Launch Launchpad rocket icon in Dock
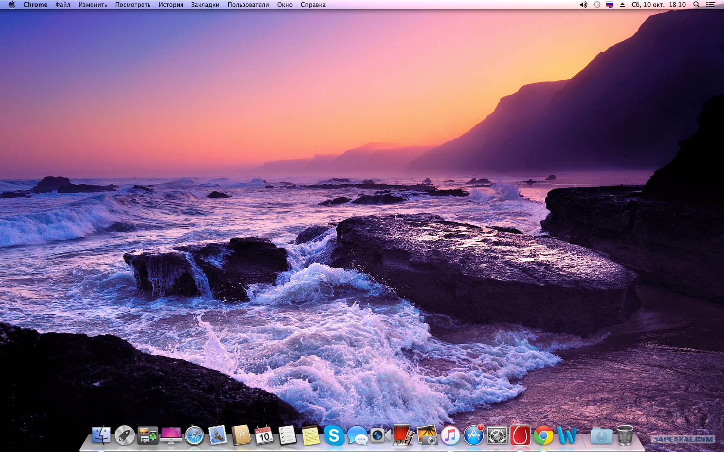 tap(125, 436)
